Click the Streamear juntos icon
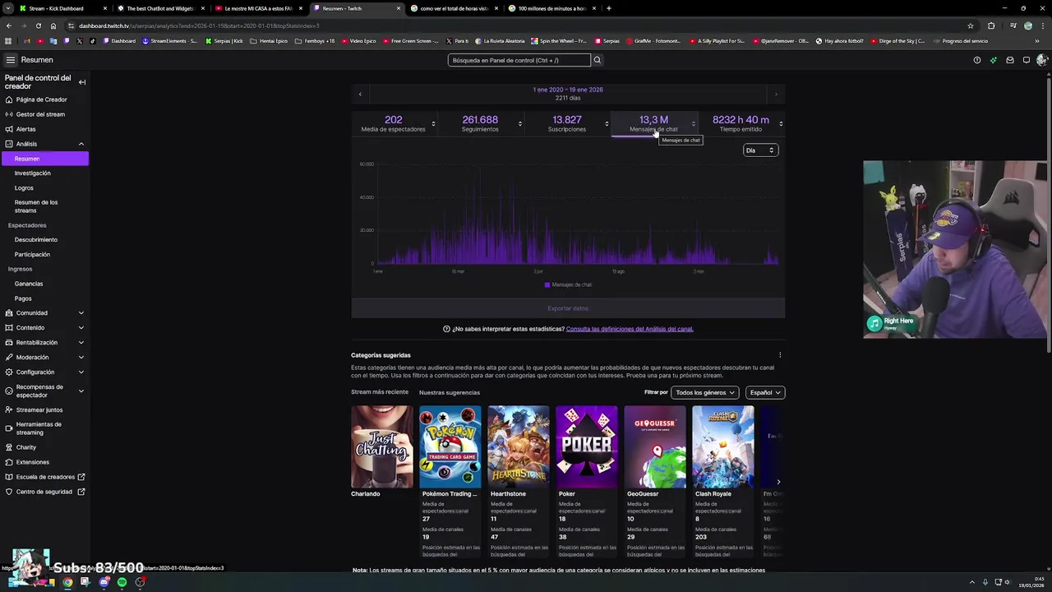Image resolution: width=1052 pixels, height=592 pixels. pyautogui.click(x=9, y=410)
